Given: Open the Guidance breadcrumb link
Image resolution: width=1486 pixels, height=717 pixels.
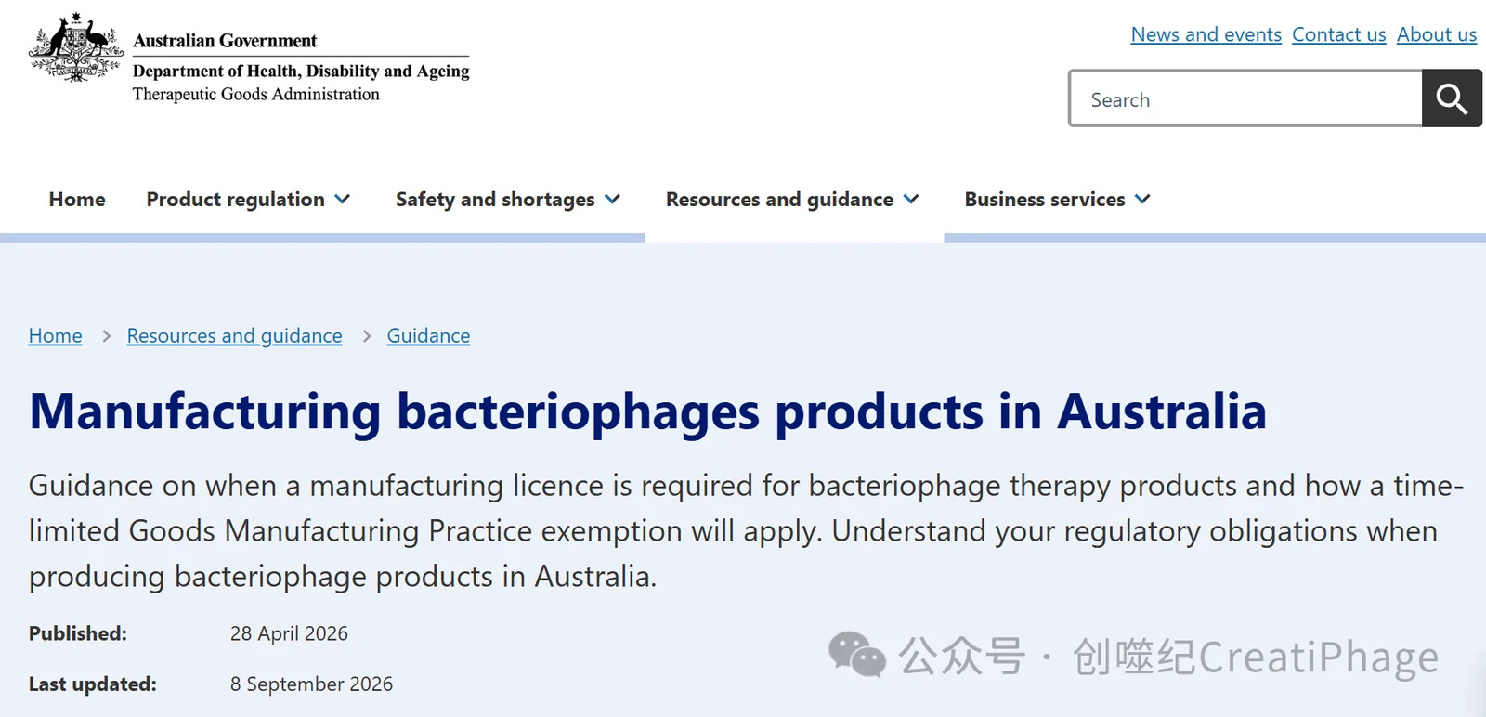Looking at the screenshot, I should [x=428, y=336].
